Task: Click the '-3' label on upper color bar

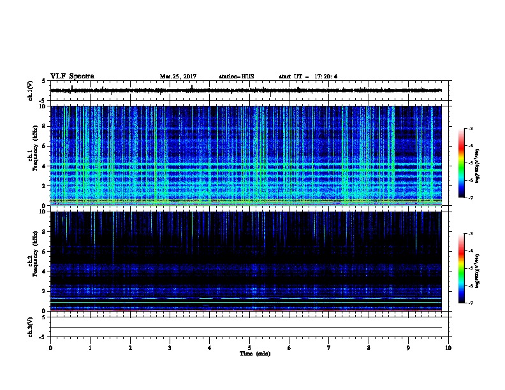Action: coord(470,129)
